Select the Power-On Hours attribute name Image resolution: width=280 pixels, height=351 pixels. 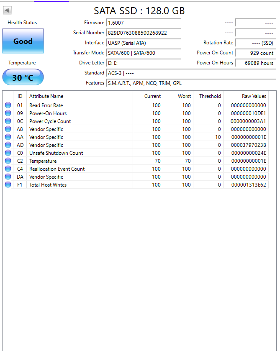click(48, 113)
